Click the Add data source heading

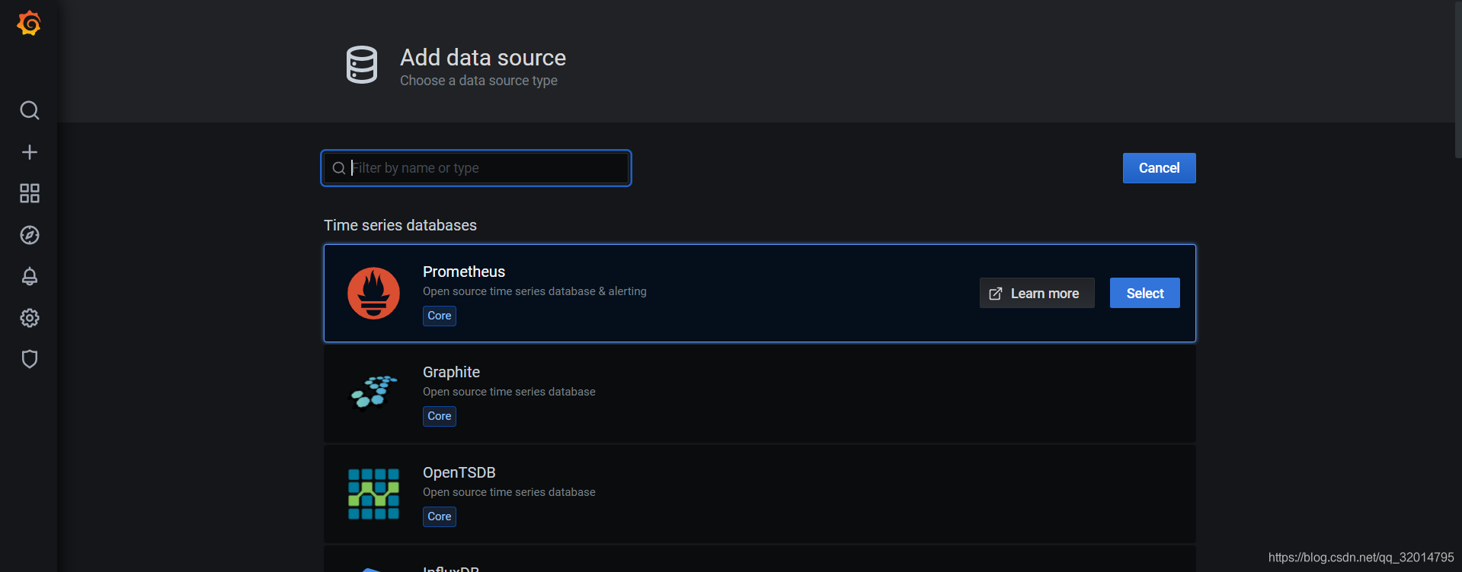483,57
